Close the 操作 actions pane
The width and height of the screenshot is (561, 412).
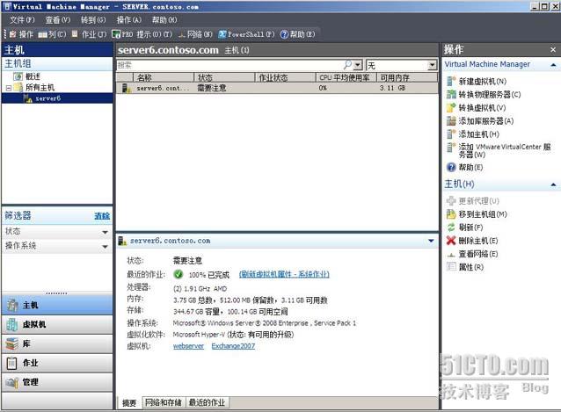pos(553,50)
